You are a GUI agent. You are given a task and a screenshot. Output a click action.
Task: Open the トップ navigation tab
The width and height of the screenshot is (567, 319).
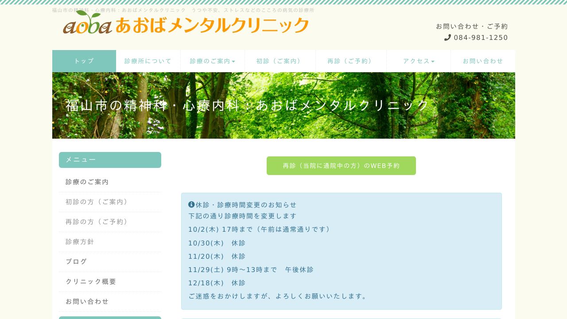84,61
